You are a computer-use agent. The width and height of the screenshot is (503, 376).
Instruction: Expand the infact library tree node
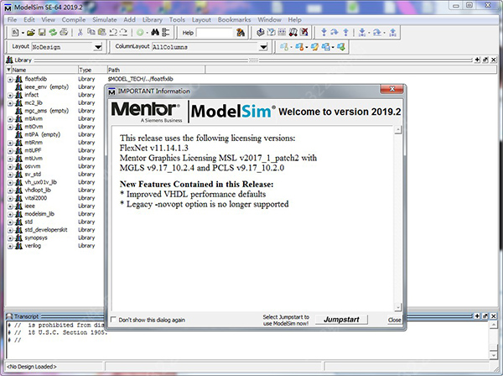tap(10, 95)
